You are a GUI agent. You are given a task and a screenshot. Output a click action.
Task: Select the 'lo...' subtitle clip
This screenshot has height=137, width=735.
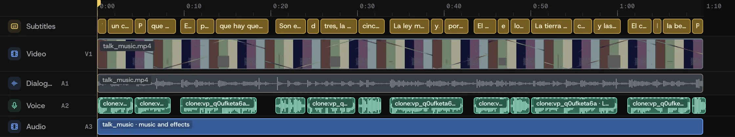click(520, 26)
